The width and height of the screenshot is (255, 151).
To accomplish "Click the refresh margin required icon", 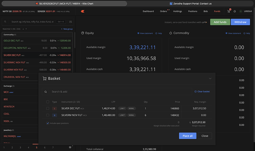I will pyautogui.click(x=190, y=122).
